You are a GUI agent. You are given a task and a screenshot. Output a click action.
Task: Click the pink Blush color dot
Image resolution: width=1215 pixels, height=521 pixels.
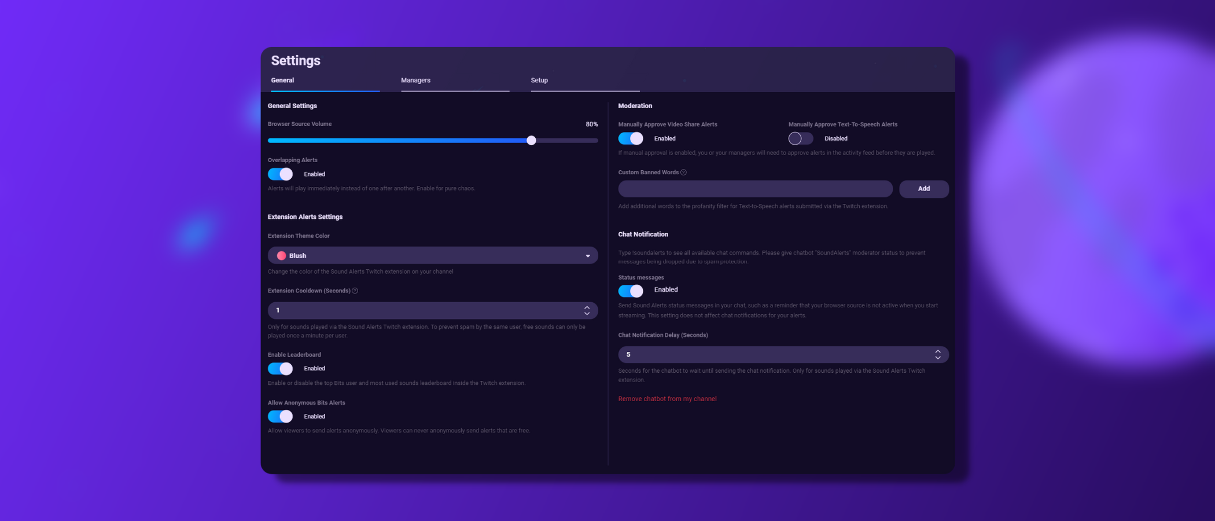click(282, 255)
